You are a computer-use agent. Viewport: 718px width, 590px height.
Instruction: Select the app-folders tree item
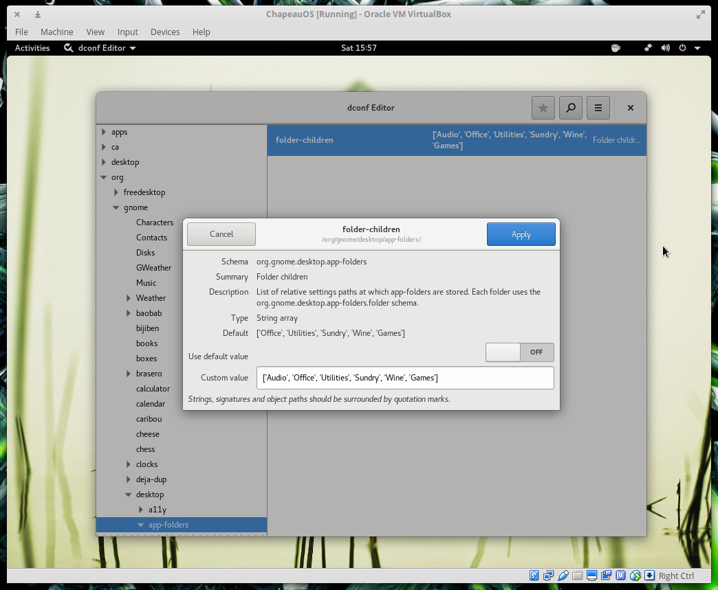coord(182,525)
